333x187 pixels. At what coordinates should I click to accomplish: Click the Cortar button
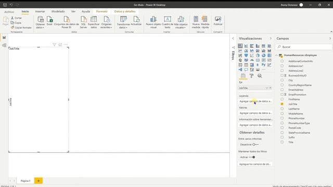tap(16, 18)
